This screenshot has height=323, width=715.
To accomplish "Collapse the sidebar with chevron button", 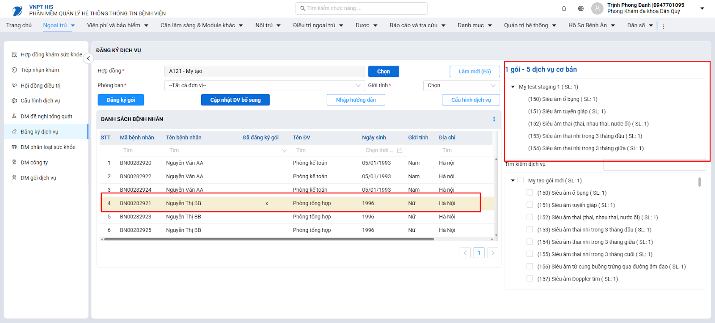I will (88, 59).
